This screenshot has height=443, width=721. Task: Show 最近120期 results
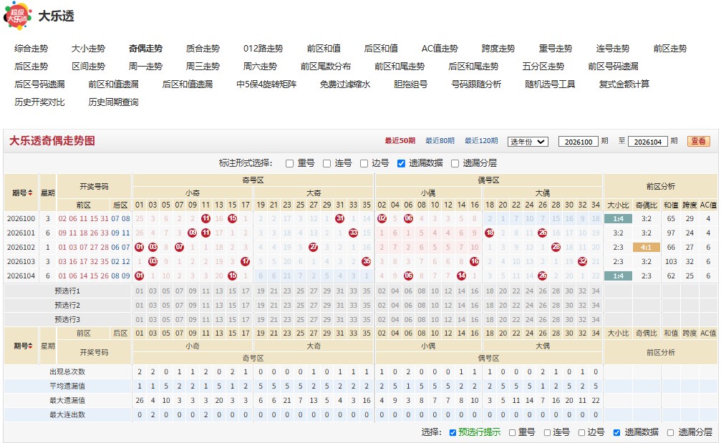(481, 140)
